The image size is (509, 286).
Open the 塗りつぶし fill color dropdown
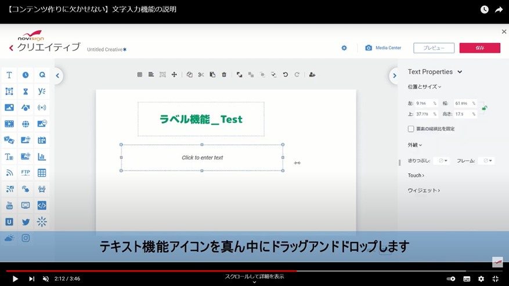pyautogui.click(x=443, y=161)
